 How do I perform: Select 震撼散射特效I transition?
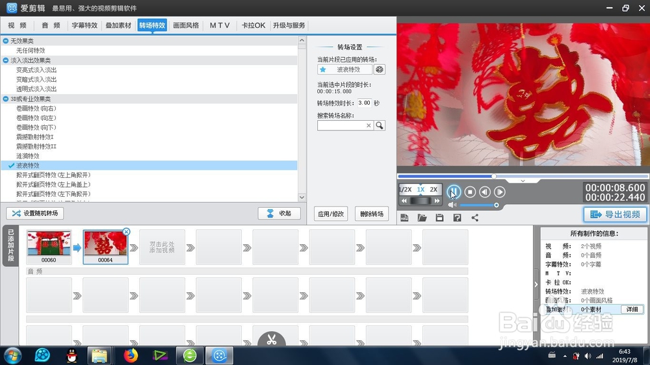coord(35,137)
